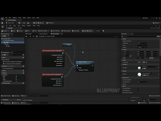161x121 pixels.
Task: Add an event dispatcher with plus icon
Action: tap(23, 83)
